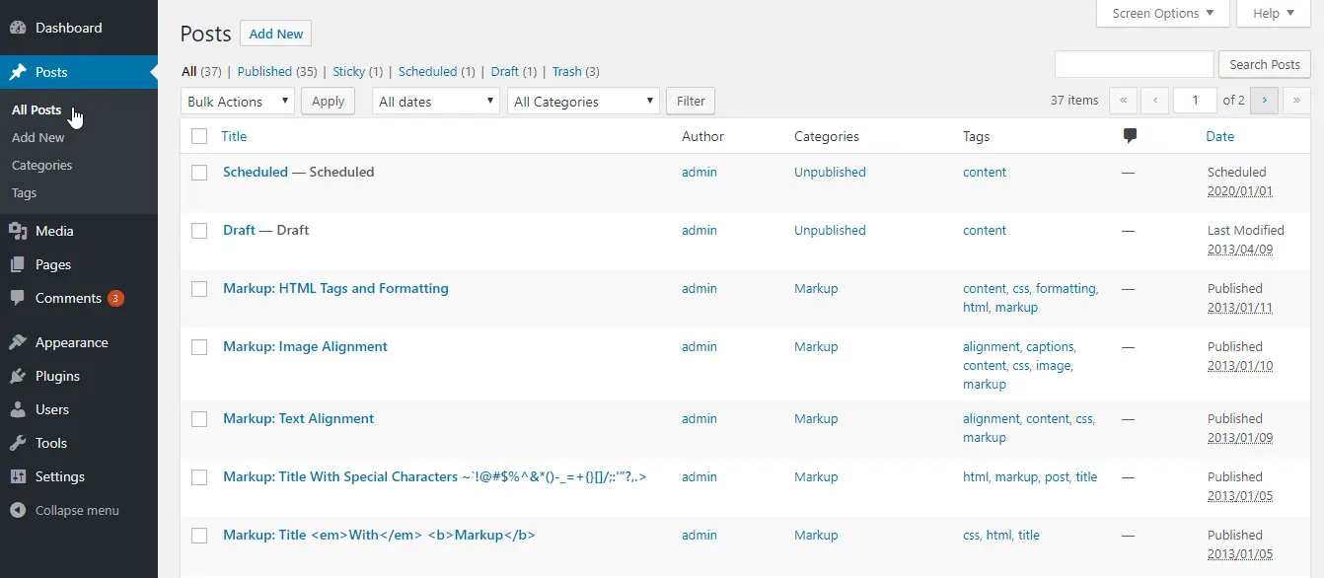Sort by the comments bubble column header
Image resolution: width=1324 pixels, height=578 pixels.
click(x=1130, y=136)
